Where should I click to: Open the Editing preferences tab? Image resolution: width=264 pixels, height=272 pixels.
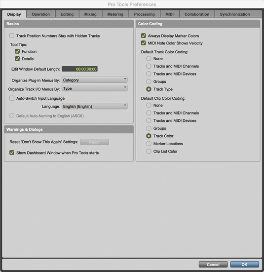67,14
